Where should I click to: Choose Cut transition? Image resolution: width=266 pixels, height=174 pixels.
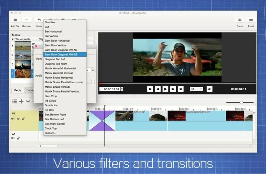click(x=65, y=27)
